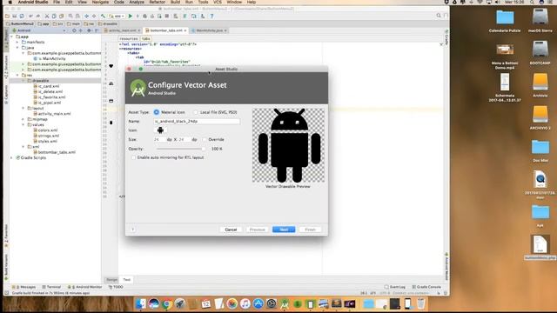Image resolution: width=557 pixels, height=313 pixels.
Task: Open the app run configuration dropdown
Action: (x=117, y=16)
